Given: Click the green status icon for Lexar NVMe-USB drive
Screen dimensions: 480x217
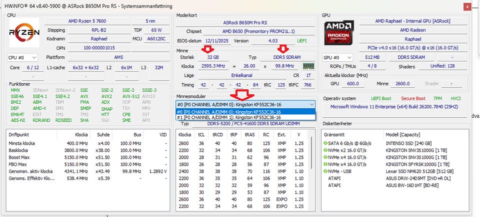Looking at the screenshot, I should point(326,171).
